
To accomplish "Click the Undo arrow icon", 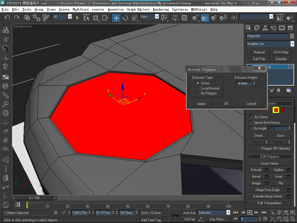I will [8, 18].
